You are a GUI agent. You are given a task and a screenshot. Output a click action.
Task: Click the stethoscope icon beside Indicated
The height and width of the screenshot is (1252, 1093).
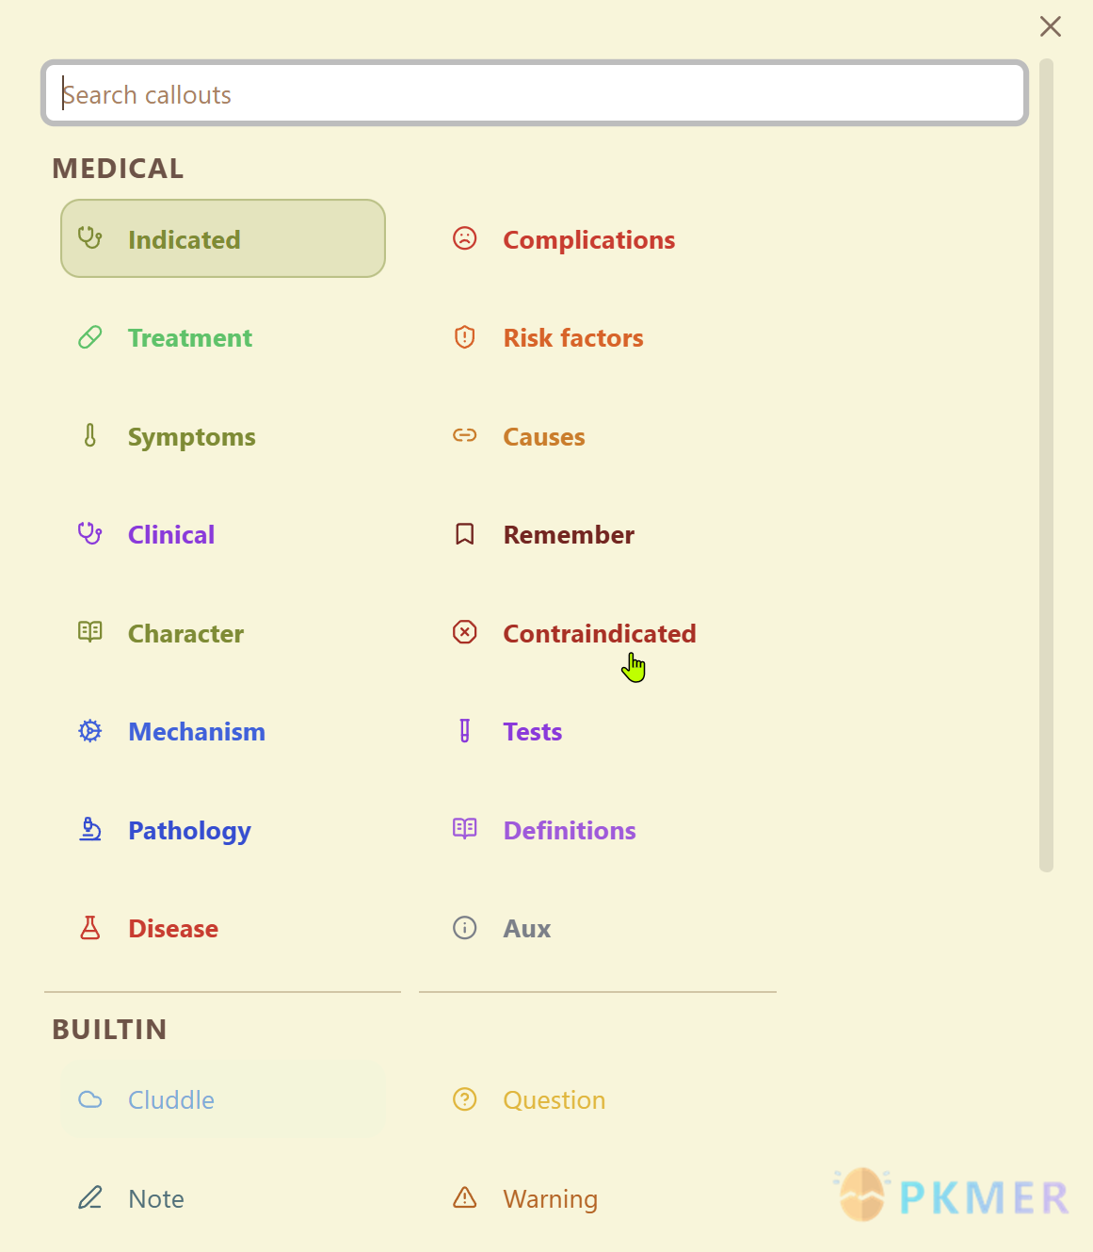point(90,238)
